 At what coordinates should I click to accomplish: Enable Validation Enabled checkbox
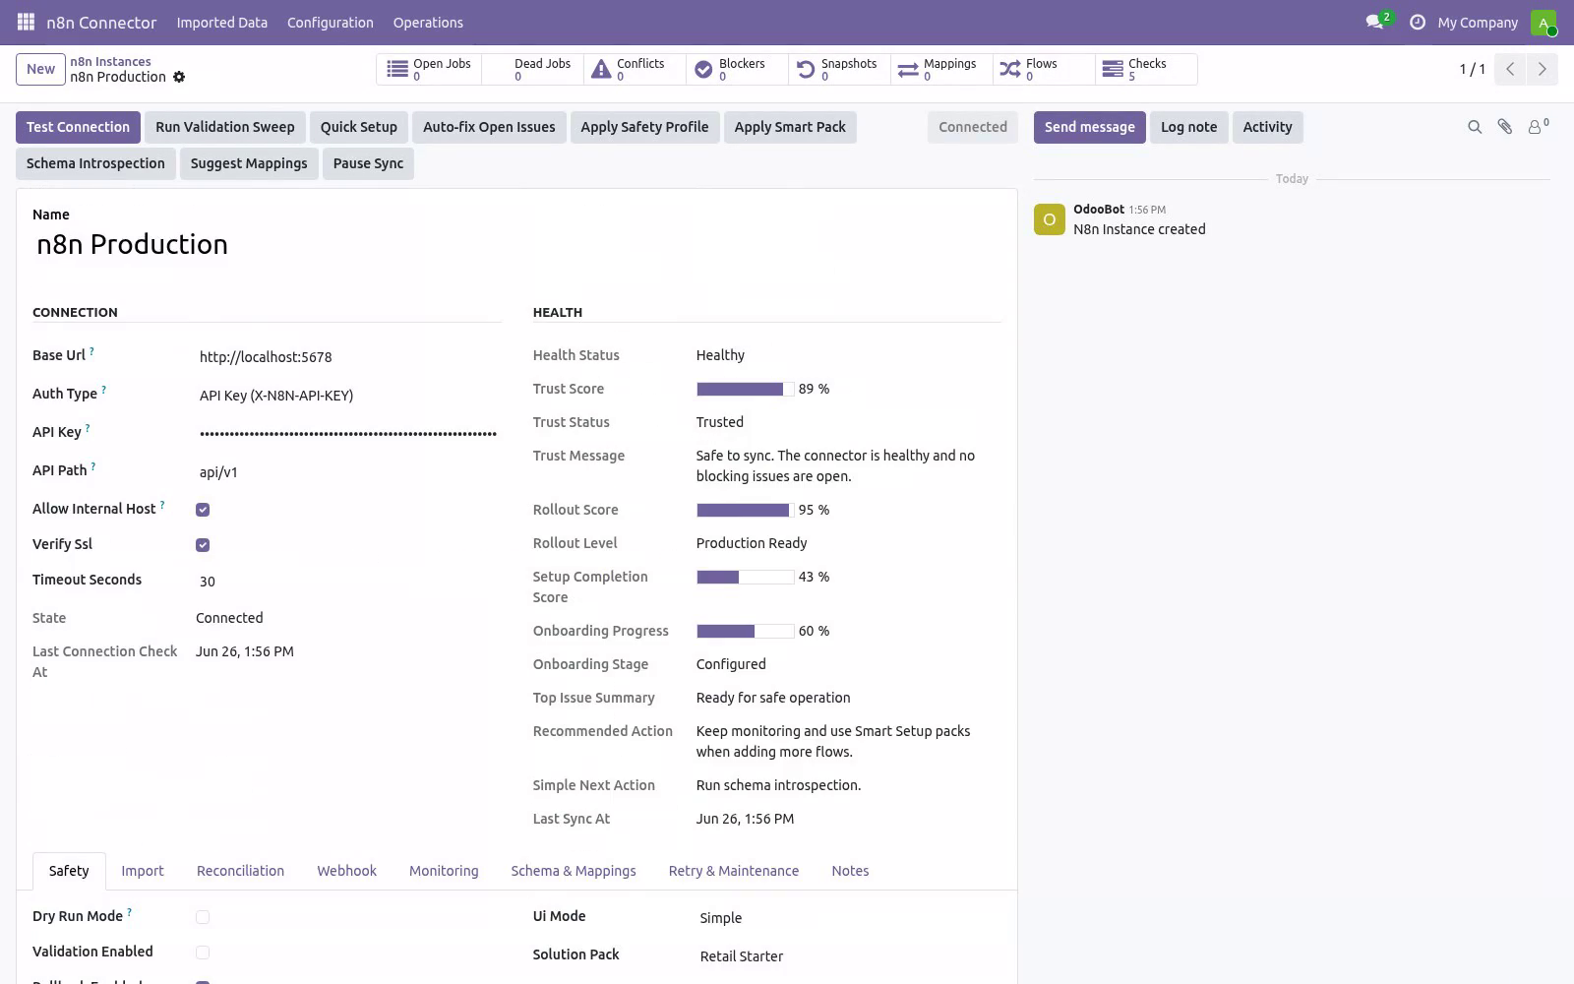[x=203, y=953]
